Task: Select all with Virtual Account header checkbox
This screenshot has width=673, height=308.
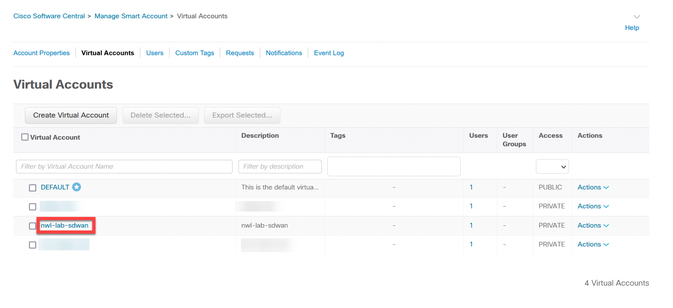Action: (25, 137)
